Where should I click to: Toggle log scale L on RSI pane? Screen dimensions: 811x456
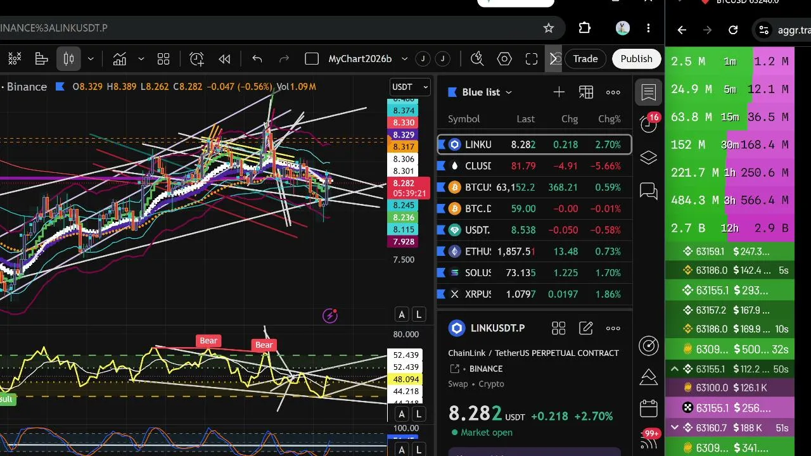click(x=419, y=414)
